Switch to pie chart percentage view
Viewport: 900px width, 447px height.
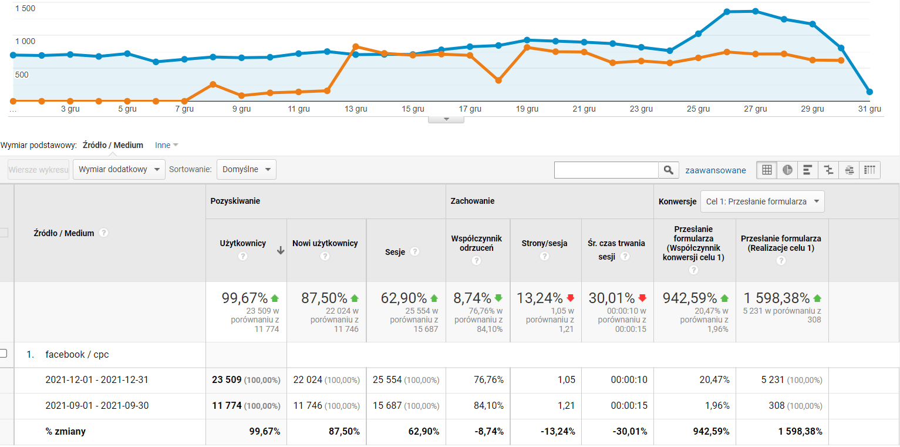787,170
